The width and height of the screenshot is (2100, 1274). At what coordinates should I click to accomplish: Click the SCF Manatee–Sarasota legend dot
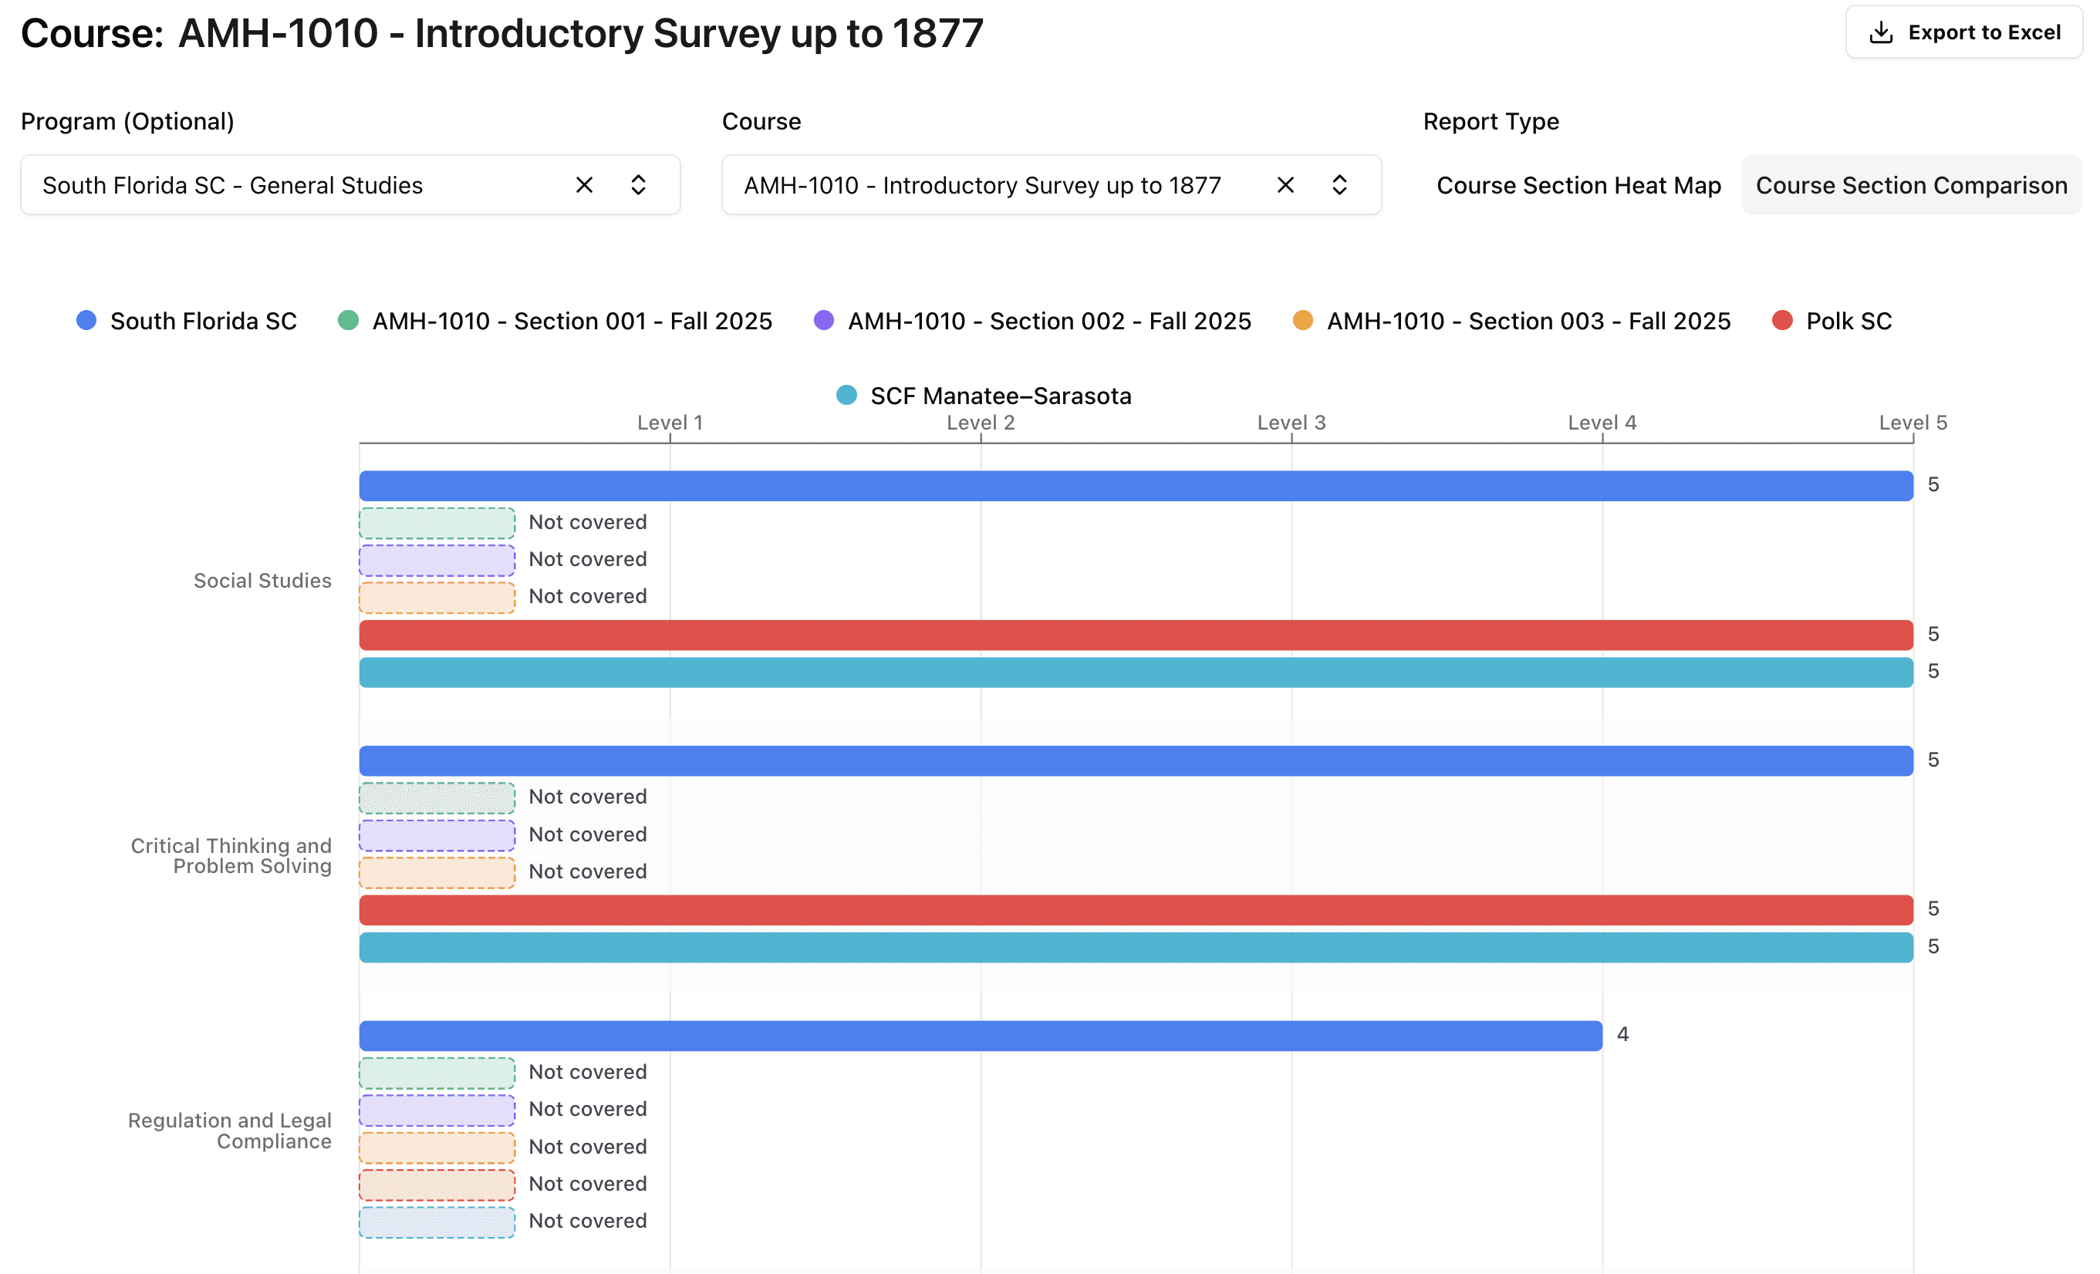(x=846, y=396)
